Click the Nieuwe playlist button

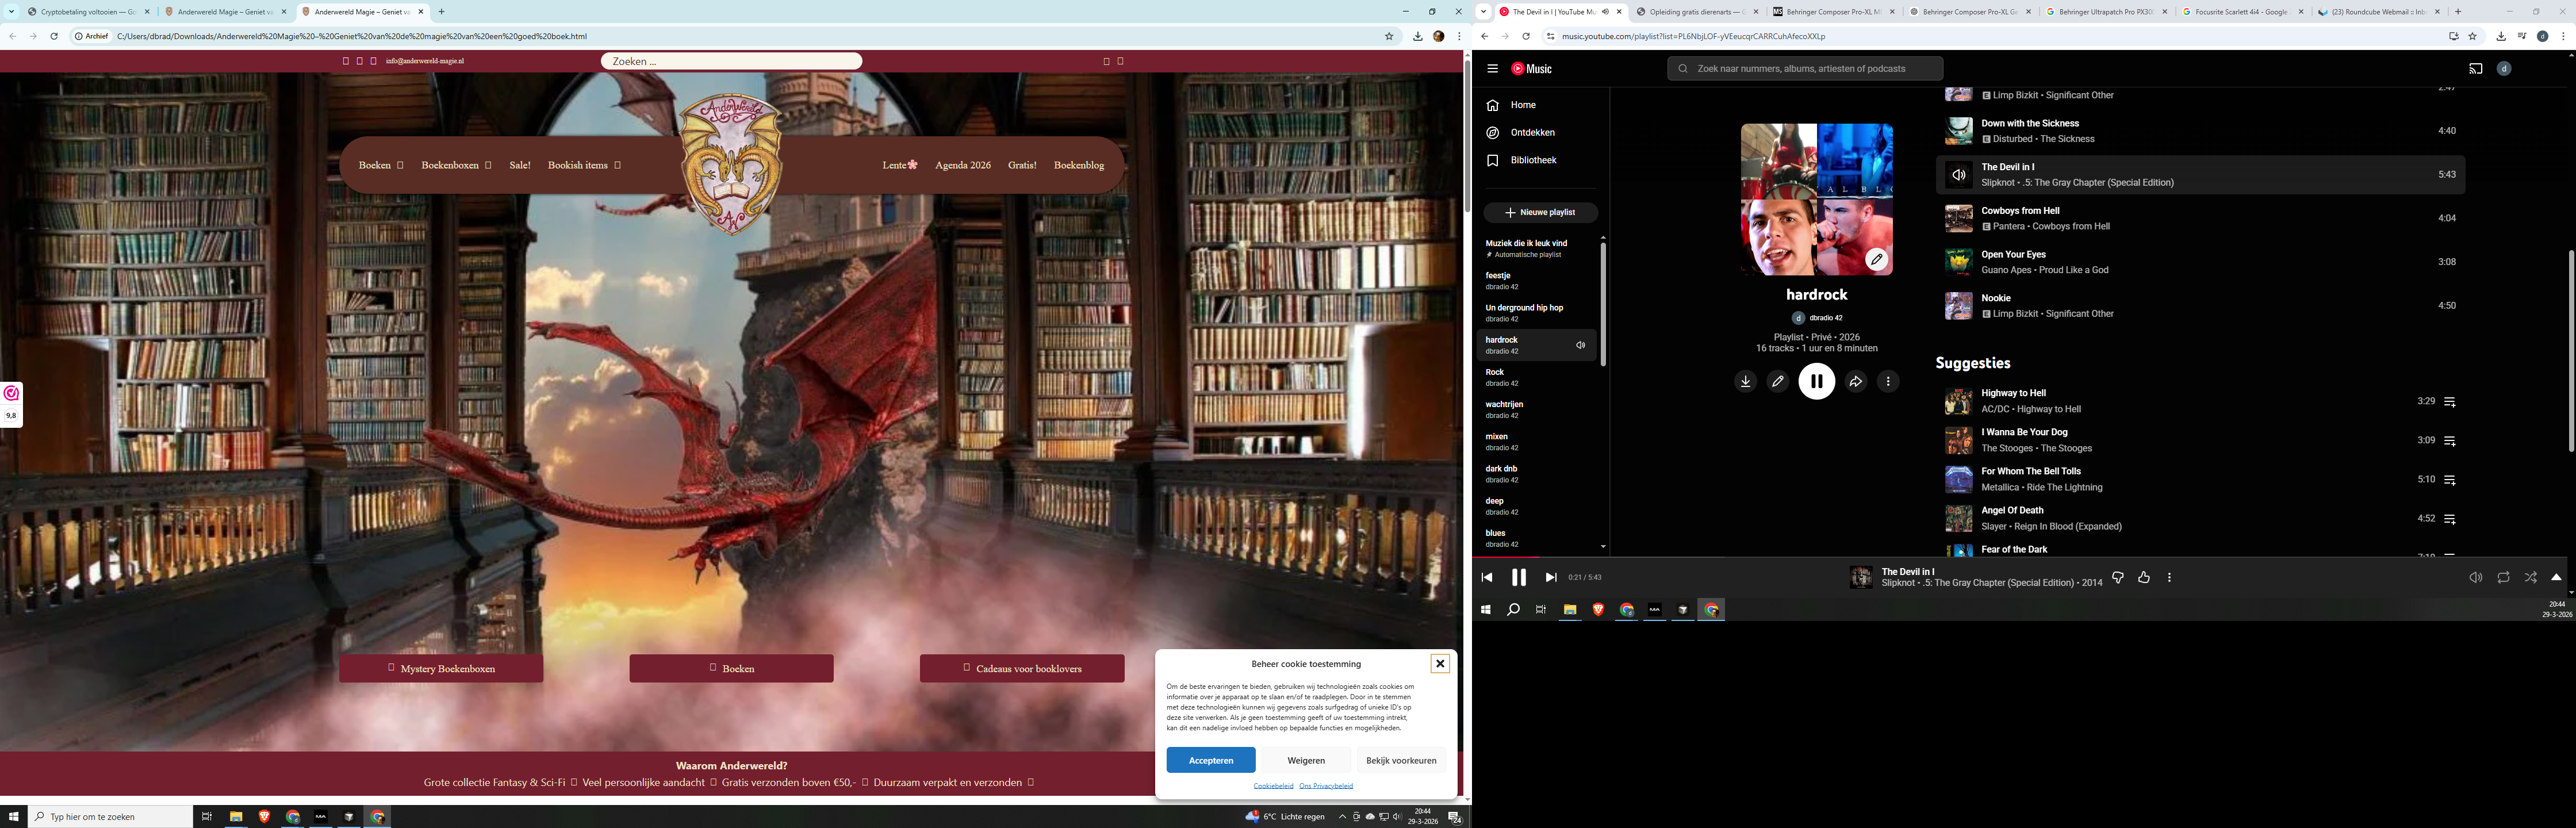[1540, 212]
